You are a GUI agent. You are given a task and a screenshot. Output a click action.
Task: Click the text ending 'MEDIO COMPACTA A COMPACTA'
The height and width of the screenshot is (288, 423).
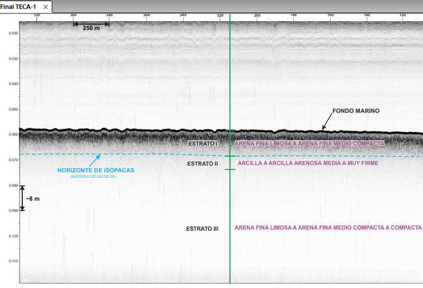328,227
